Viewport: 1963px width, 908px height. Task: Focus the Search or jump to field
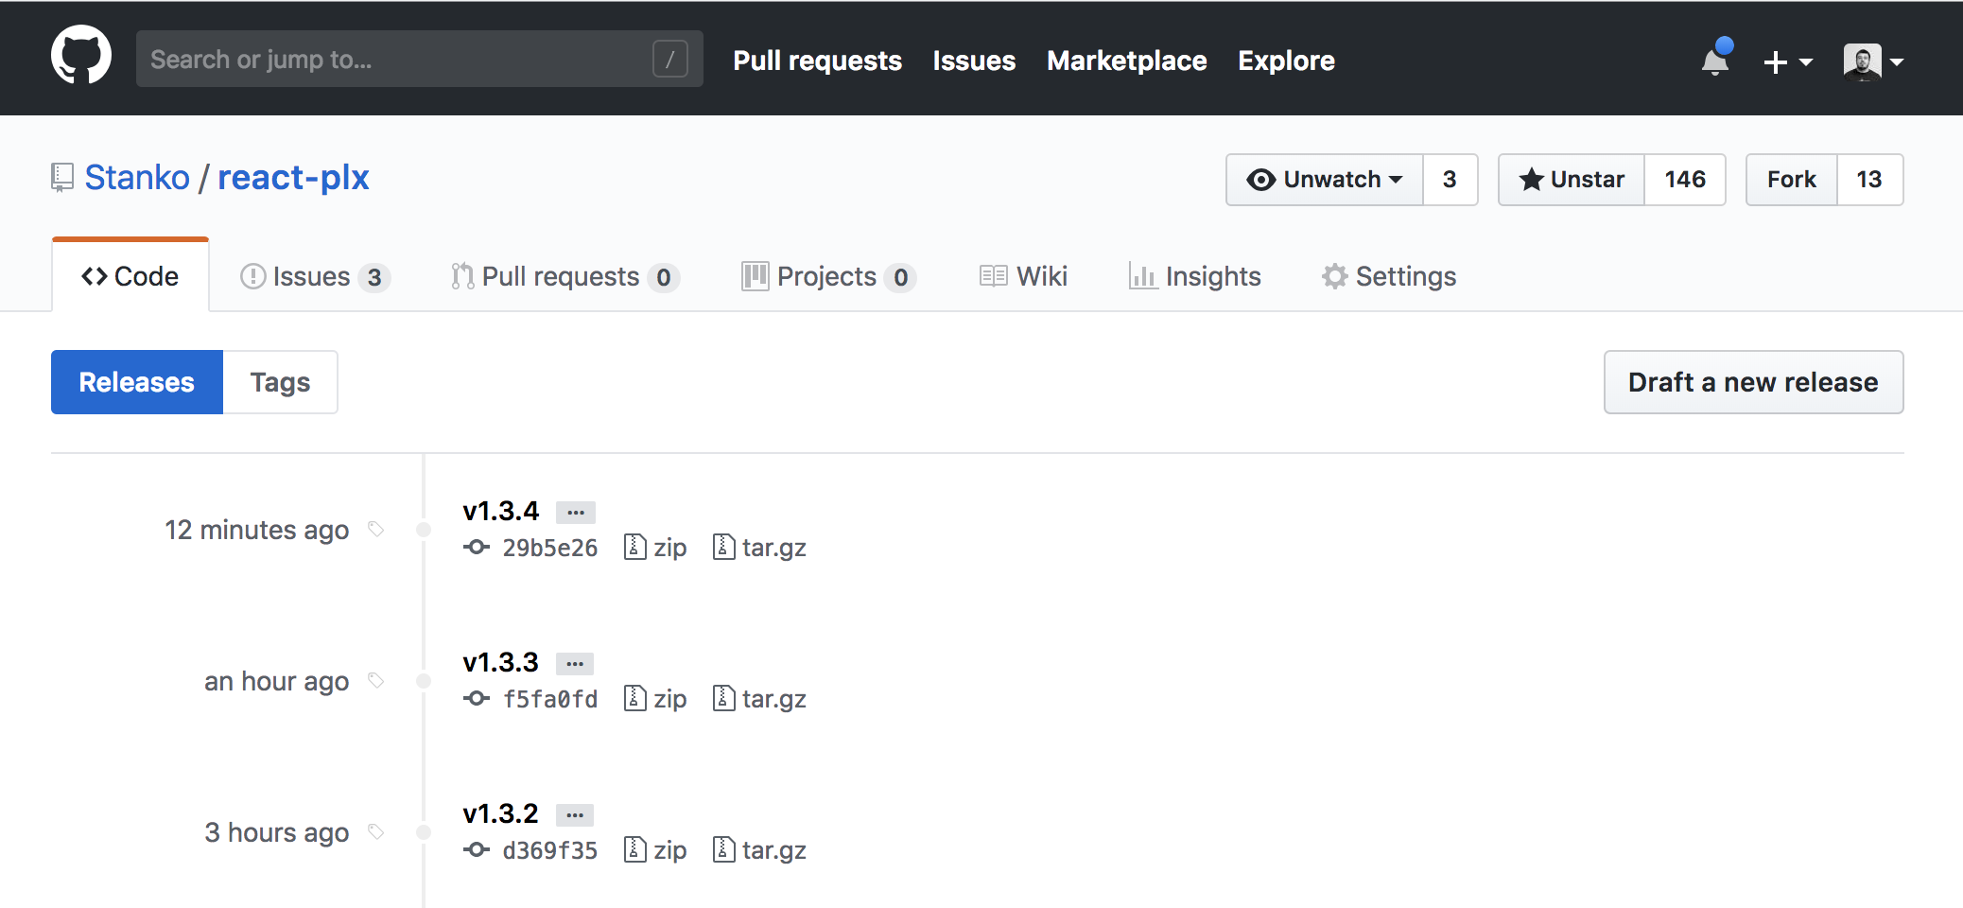pos(420,59)
